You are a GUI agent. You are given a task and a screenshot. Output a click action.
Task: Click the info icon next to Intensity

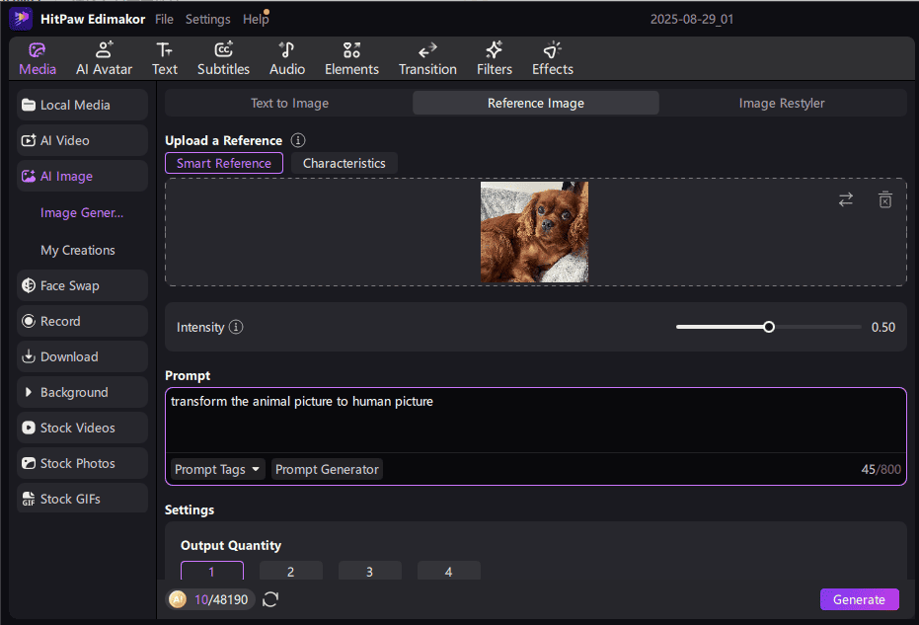click(x=236, y=327)
